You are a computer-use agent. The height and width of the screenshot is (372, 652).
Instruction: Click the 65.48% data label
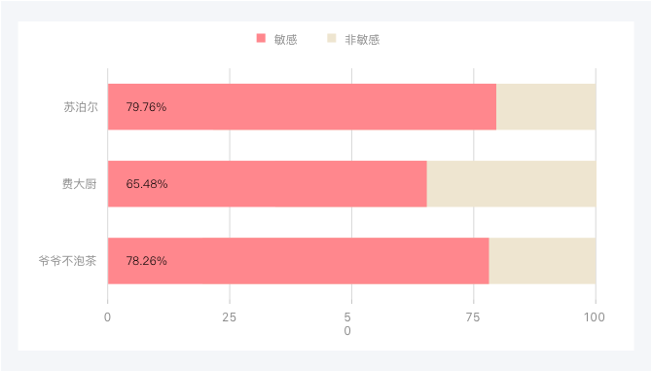point(147,184)
